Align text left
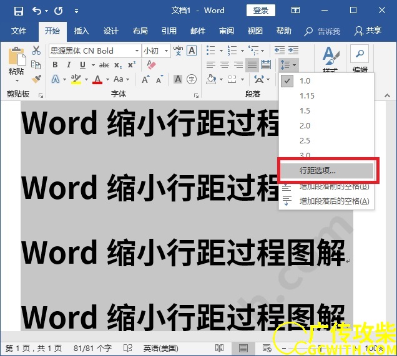The height and width of the screenshot is (356, 397). click(210, 65)
